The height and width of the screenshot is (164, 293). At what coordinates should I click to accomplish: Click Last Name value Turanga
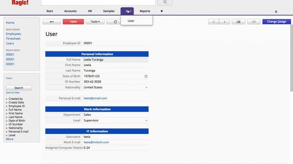pos(89,71)
